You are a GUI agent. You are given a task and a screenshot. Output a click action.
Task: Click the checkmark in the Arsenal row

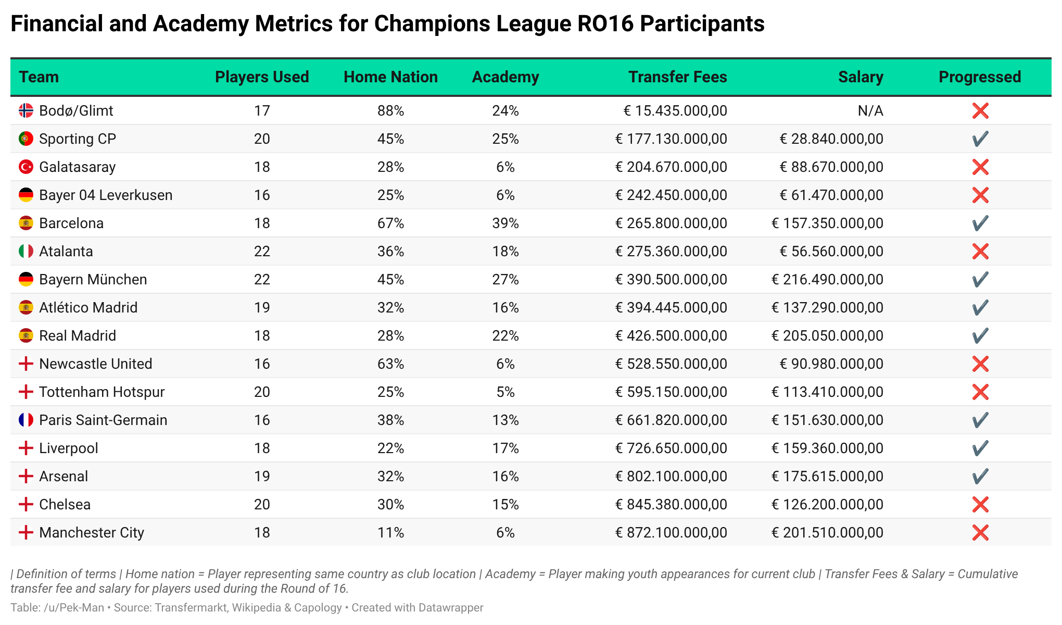click(x=980, y=476)
